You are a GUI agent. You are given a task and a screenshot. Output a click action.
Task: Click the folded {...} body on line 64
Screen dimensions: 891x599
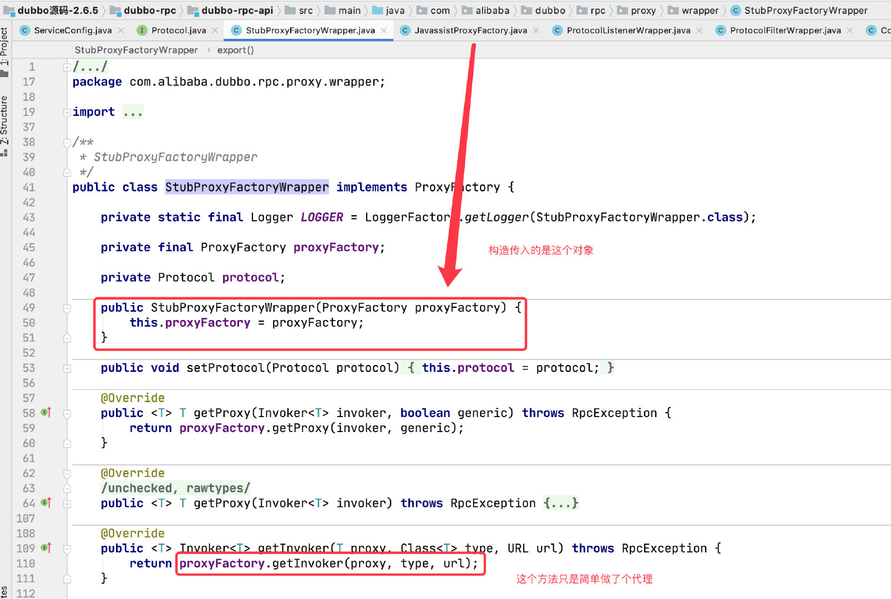click(561, 503)
